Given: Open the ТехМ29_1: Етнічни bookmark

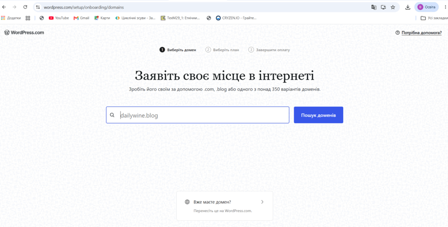Looking at the screenshot, I should (181, 18).
